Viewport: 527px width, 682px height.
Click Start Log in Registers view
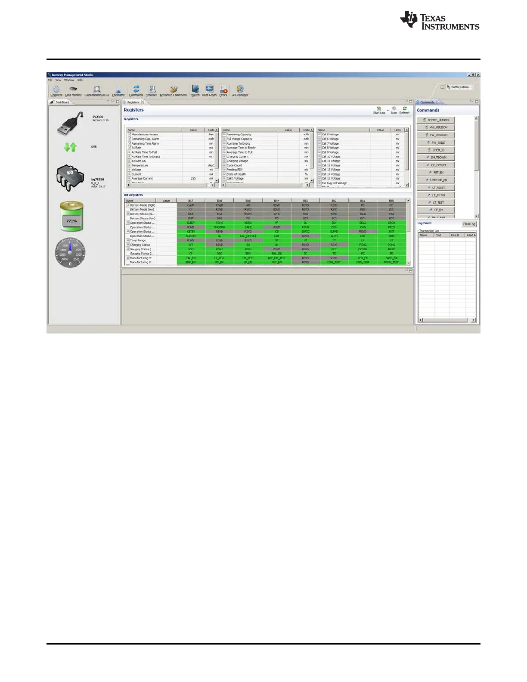pos(379,110)
